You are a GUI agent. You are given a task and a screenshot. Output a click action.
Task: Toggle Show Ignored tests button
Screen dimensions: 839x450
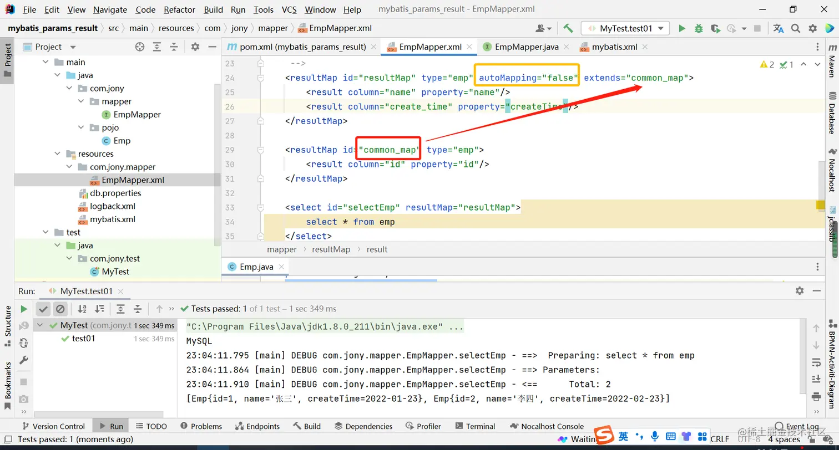point(60,309)
